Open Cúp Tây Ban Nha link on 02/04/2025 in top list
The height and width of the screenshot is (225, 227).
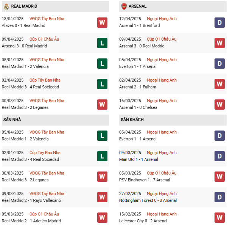tap(45, 80)
